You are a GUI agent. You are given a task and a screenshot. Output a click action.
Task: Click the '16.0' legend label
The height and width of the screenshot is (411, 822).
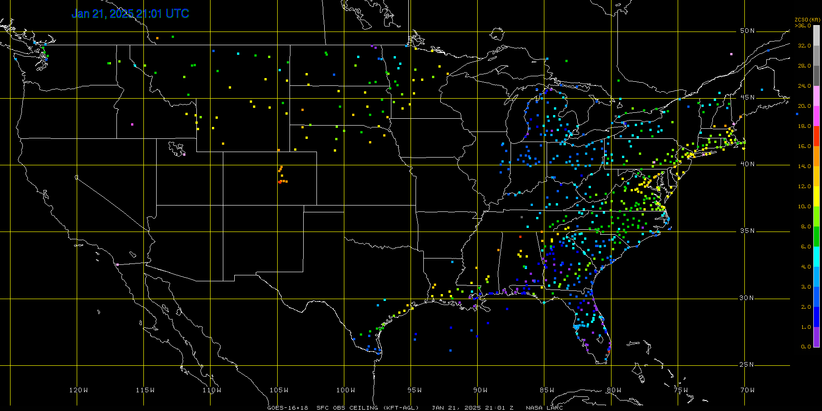[804, 146]
